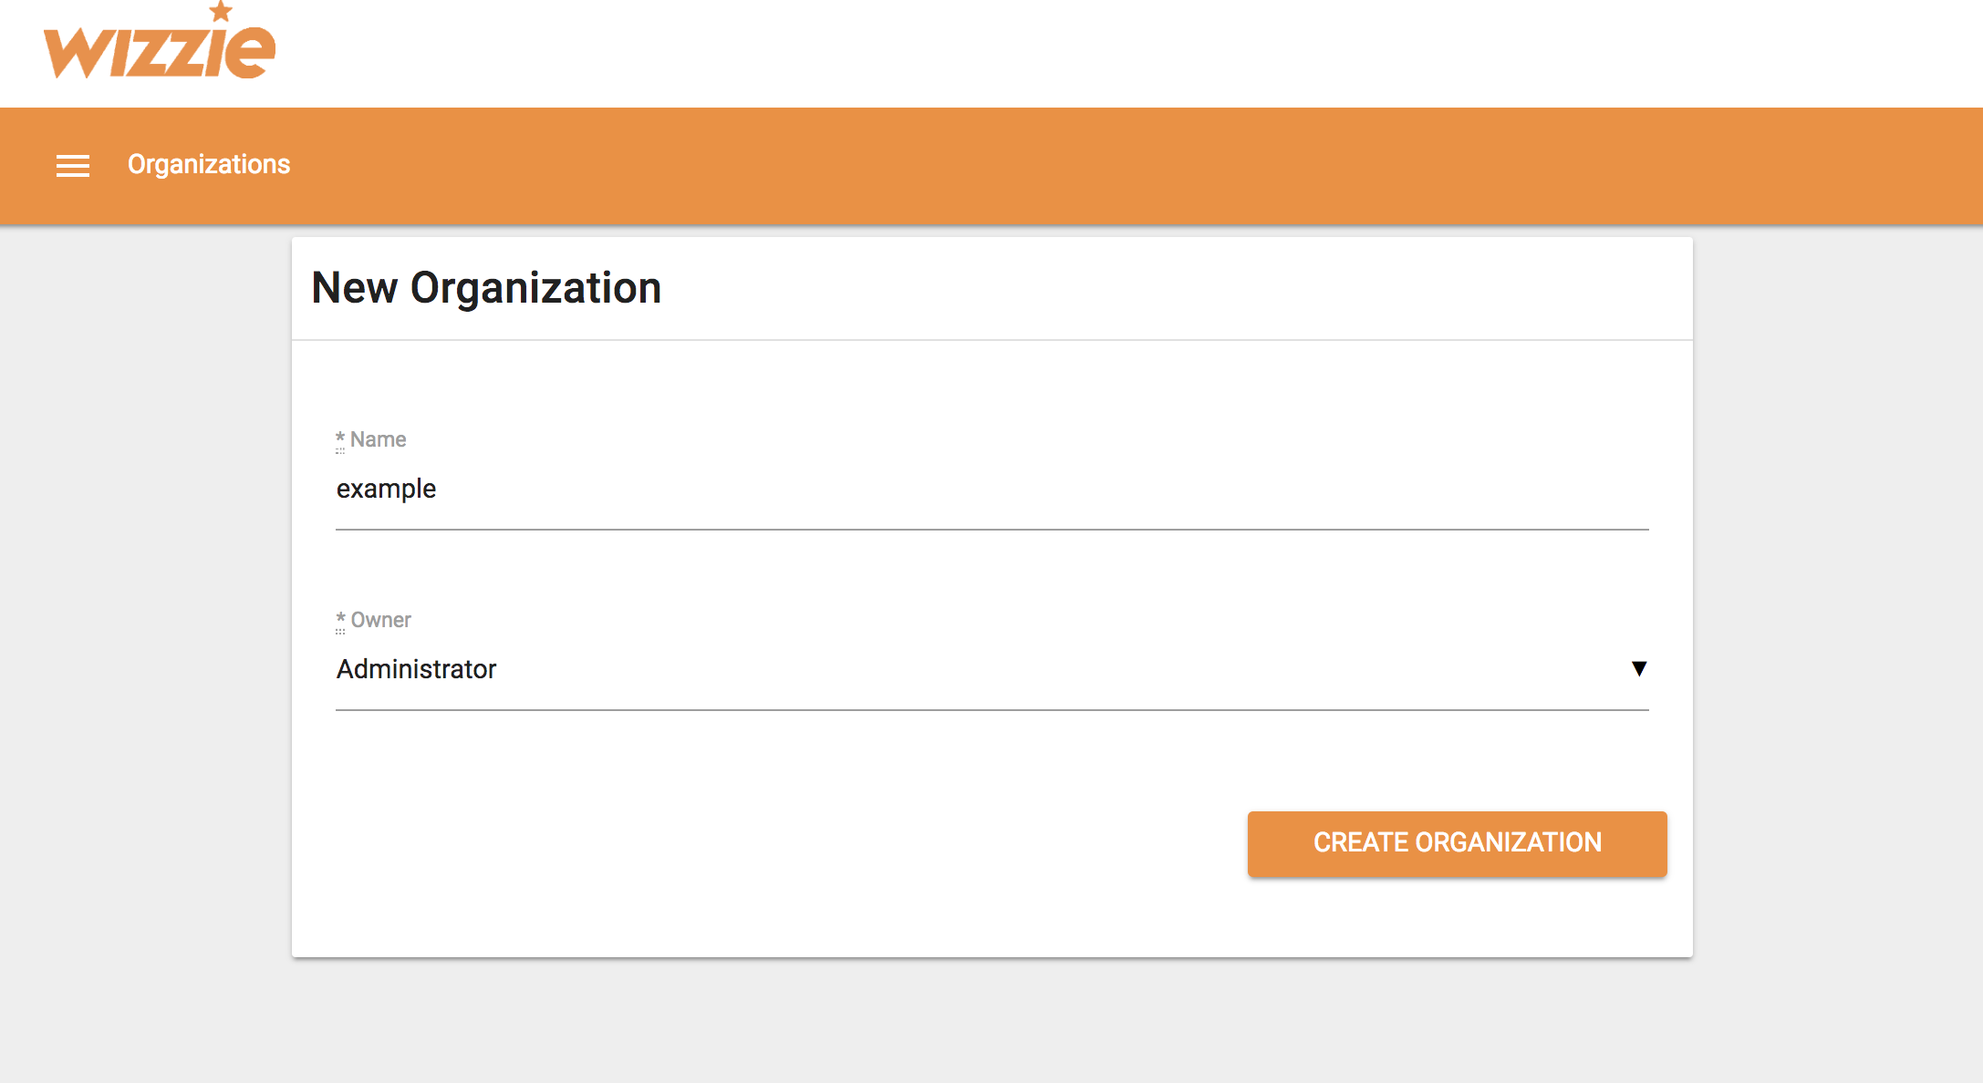Image resolution: width=1983 pixels, height=1083 pixels.
Task: Click the Create Organization button
Action: pos(1457,843)
